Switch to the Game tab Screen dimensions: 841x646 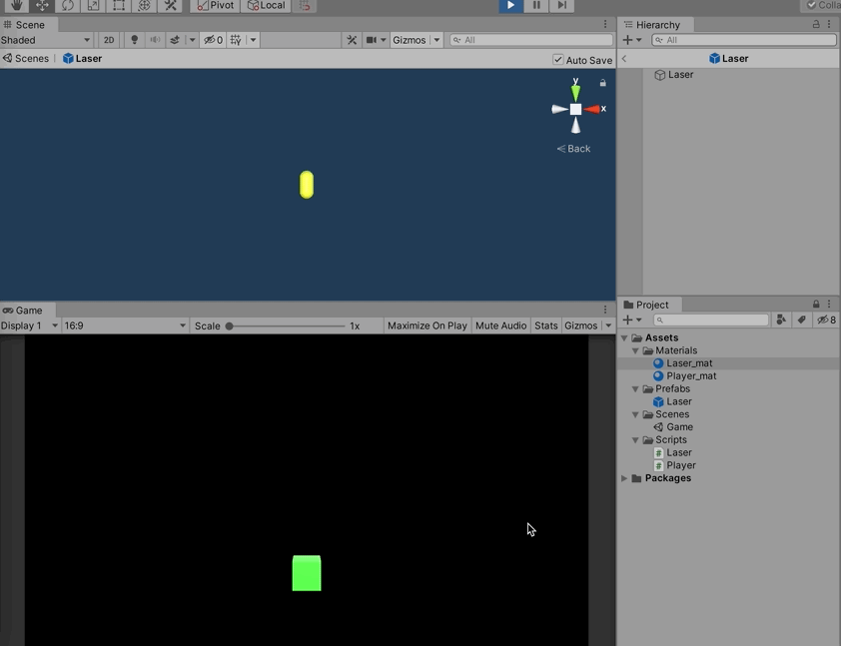tap(27, 310)
